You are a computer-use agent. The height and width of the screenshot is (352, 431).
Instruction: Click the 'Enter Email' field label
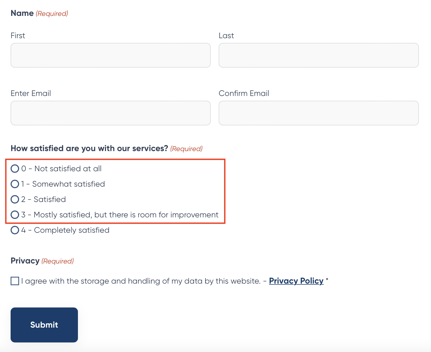[x=31, y=93]
